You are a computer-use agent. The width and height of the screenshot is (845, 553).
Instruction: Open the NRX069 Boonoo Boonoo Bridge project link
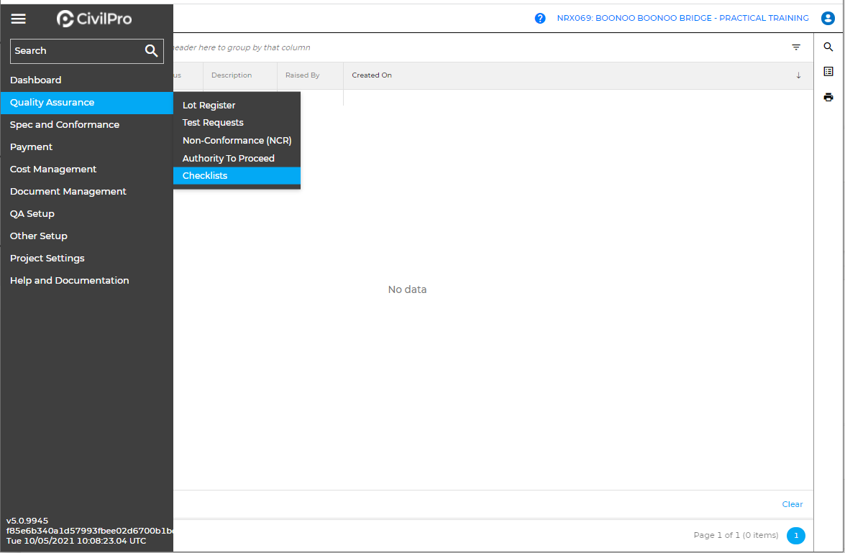point(682,19)
